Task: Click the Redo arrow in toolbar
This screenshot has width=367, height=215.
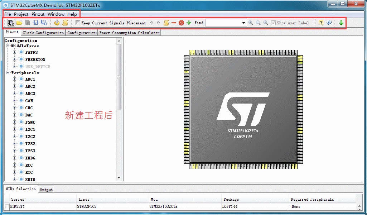Action: [159, 23]
